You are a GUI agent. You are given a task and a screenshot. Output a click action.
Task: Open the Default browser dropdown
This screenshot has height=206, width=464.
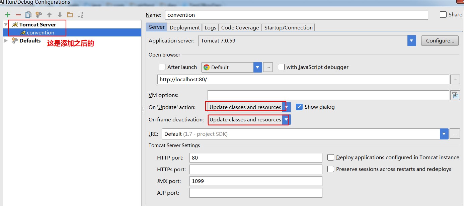(231, 67)
